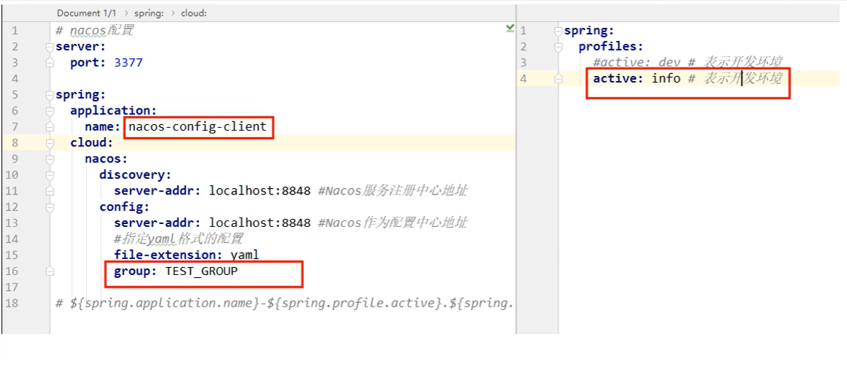
Task: Click the 'Nacos作为配置中心地址' comment
Action: (x=393, y=223)
